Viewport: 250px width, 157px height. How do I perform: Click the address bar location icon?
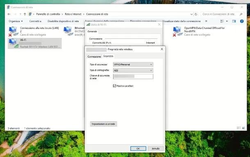(30, 14)
